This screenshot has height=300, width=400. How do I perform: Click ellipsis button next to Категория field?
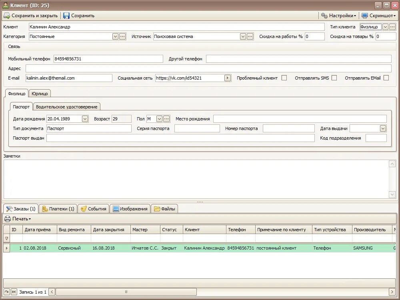click(x=122, y=36)
